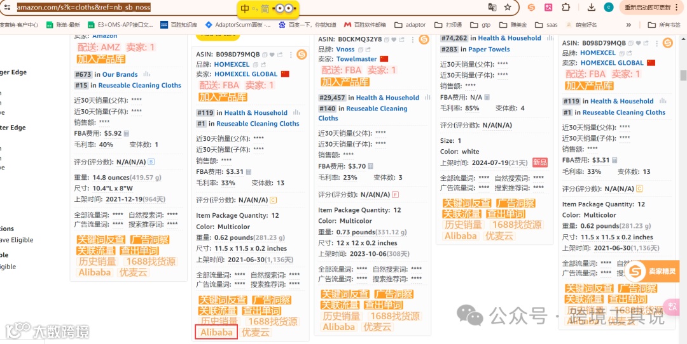Screen dimensions: 687x344
Task: Open the profile avatar labeled C
Action: [609, 7]
